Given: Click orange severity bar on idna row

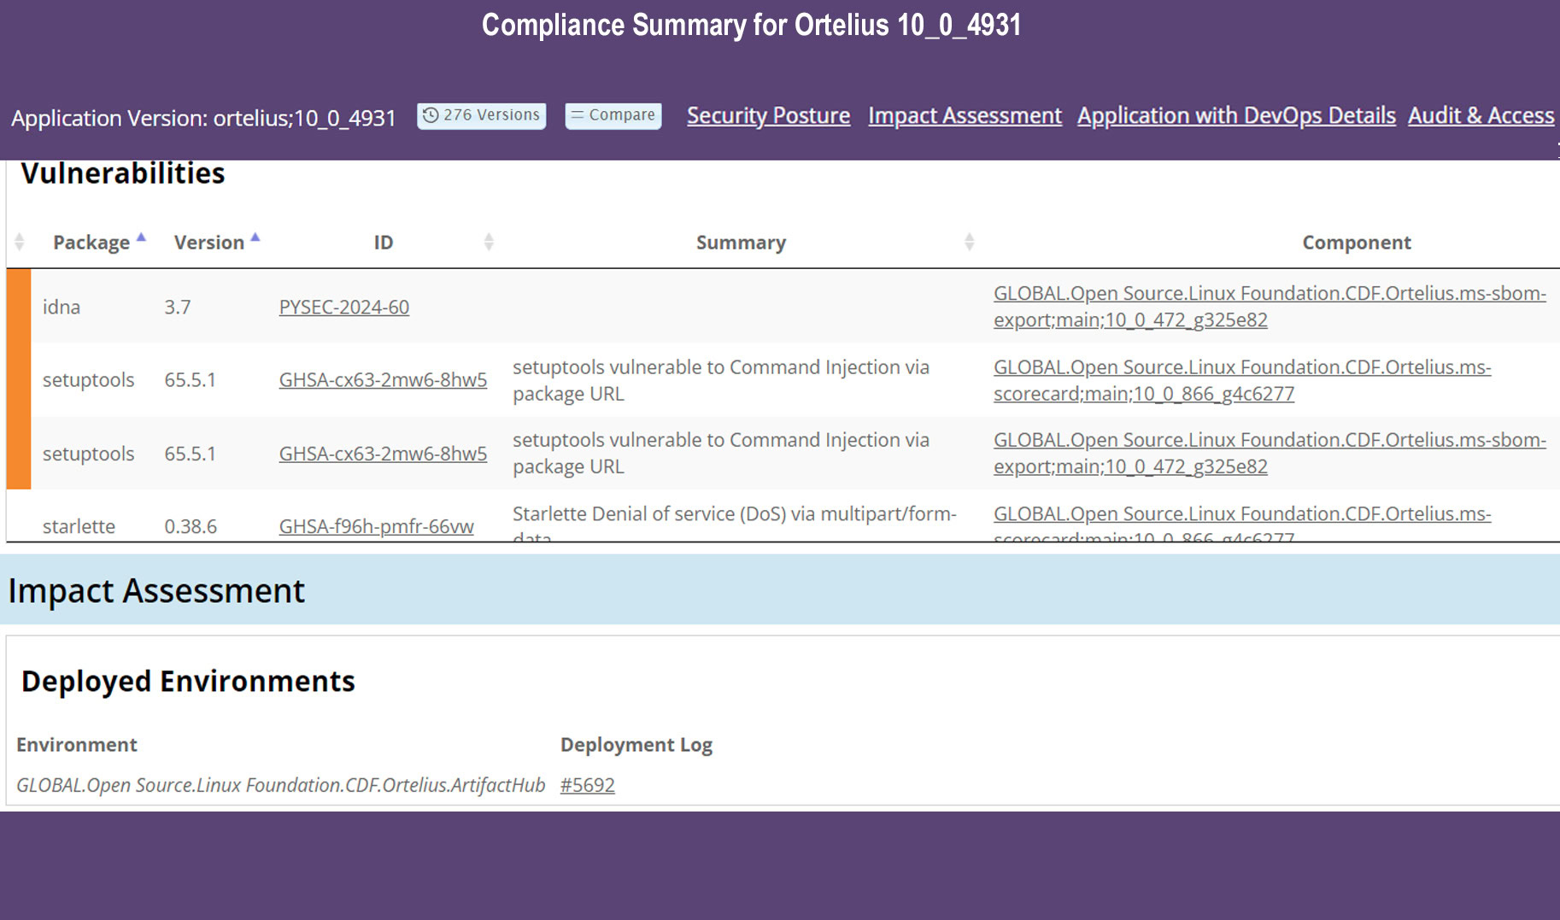Looking at the screenshot, I should tap(19, 307).
